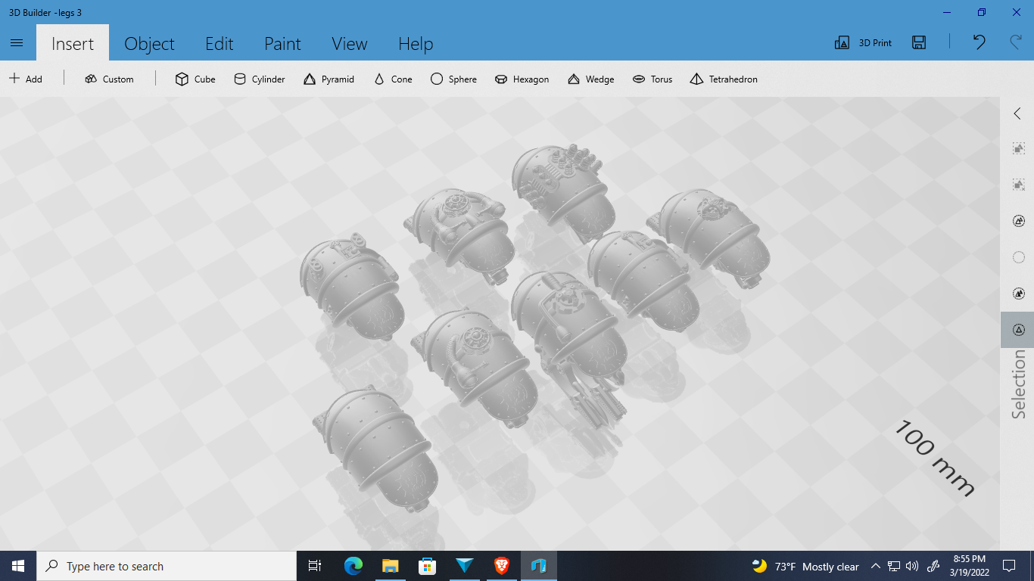Insert a Cylinder
1034x581 pixels.
[x=260, y=79]
